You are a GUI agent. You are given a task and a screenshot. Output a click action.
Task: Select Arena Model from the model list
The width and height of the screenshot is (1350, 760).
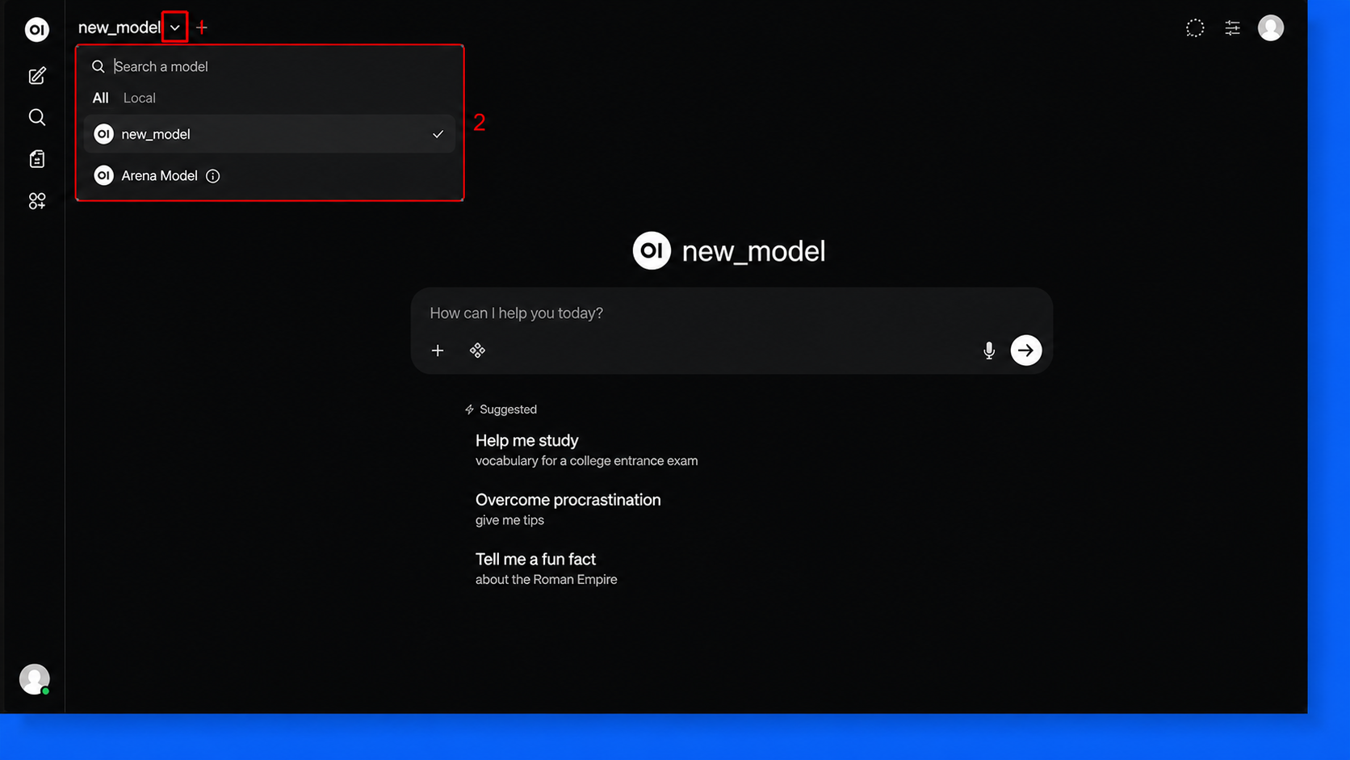[x=270, y=175]
